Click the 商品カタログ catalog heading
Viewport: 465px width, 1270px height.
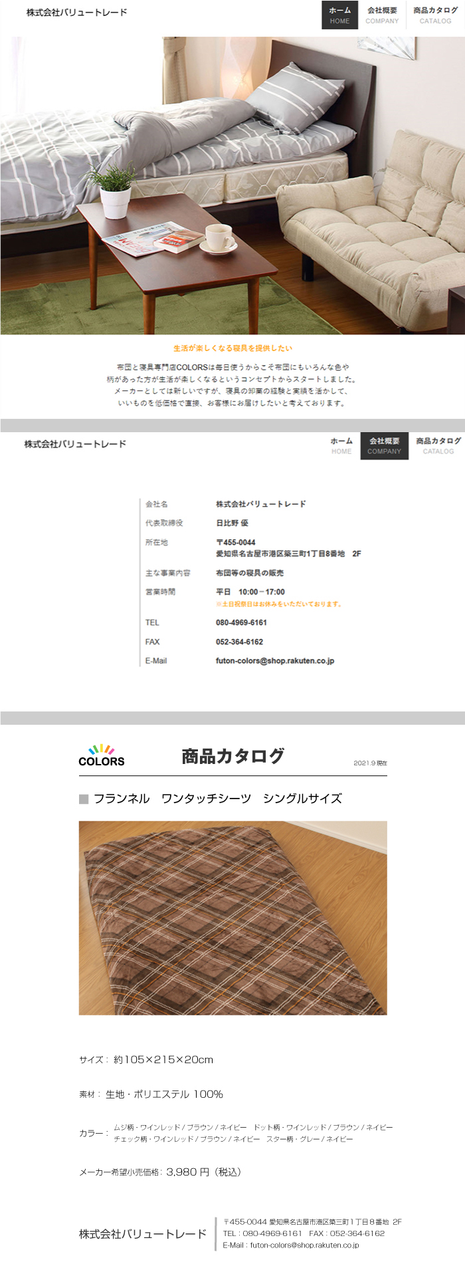(232, 756)
